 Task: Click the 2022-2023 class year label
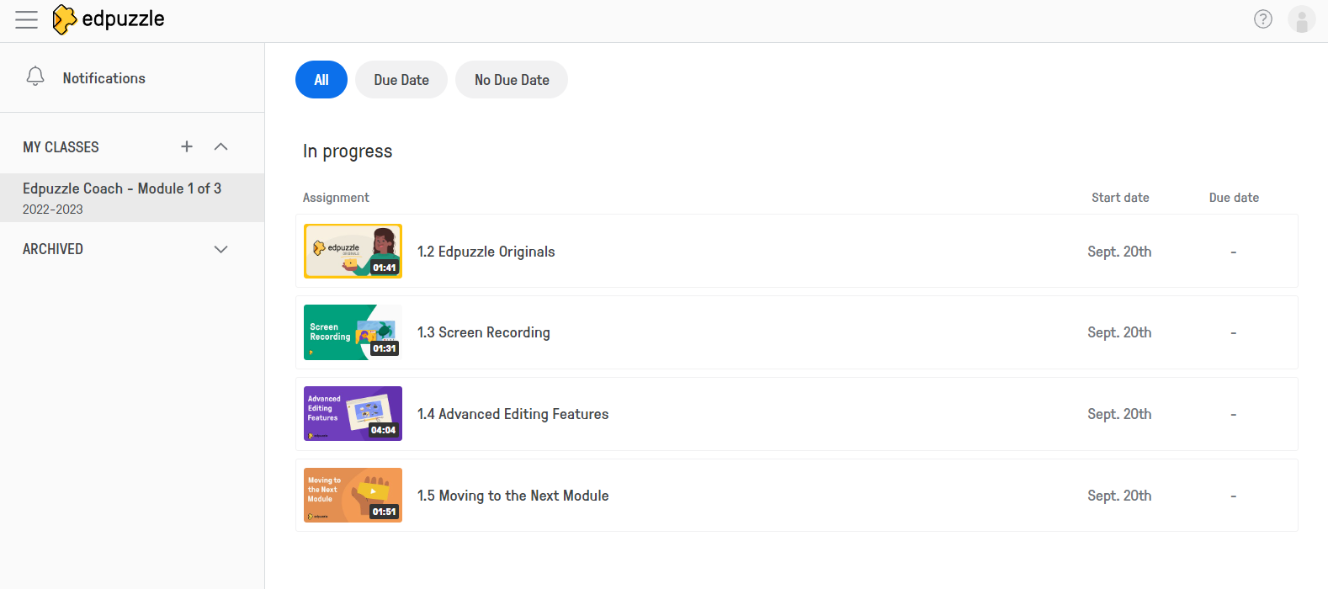click(x=53, y=210)
